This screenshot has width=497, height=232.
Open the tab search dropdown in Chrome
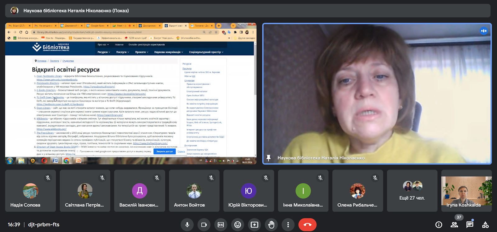click(x=233, y=26)
